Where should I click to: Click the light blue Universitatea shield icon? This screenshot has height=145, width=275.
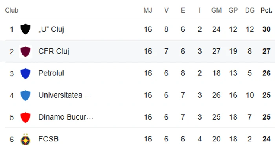coord(26,95)
